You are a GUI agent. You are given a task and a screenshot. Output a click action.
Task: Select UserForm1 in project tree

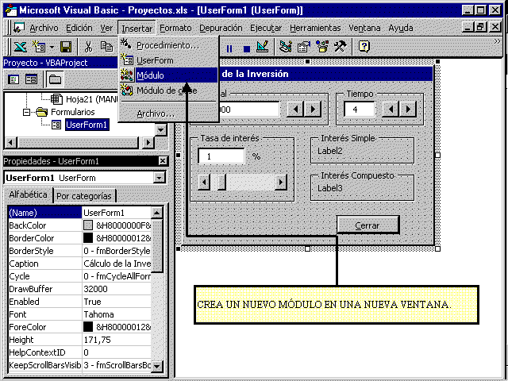[87, 125]
